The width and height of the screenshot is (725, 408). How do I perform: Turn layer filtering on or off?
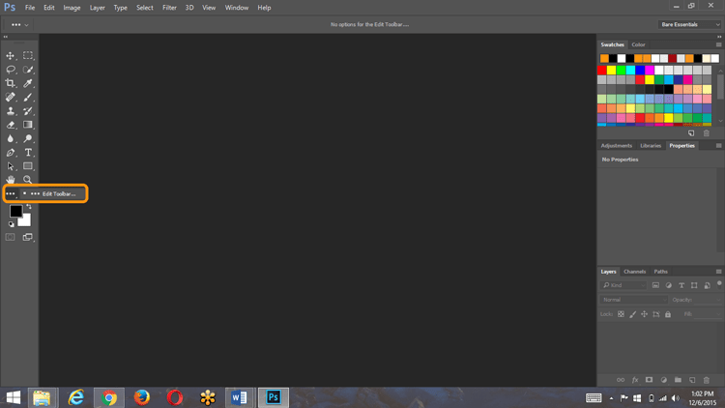pos(719,284)
